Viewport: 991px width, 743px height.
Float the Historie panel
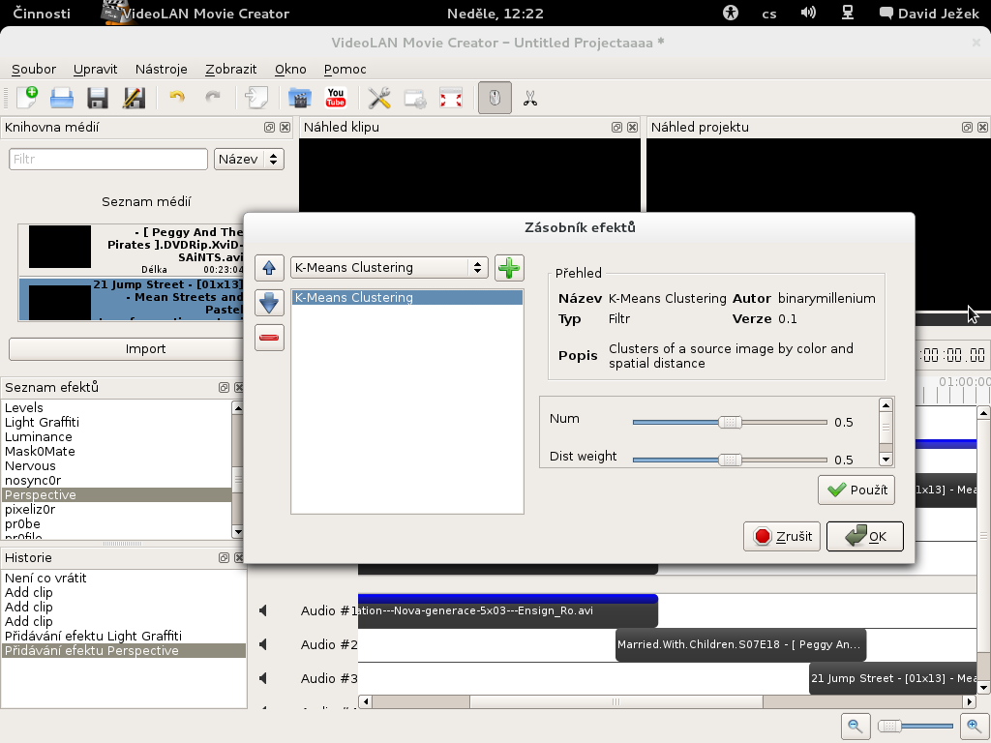pos(224,558)
